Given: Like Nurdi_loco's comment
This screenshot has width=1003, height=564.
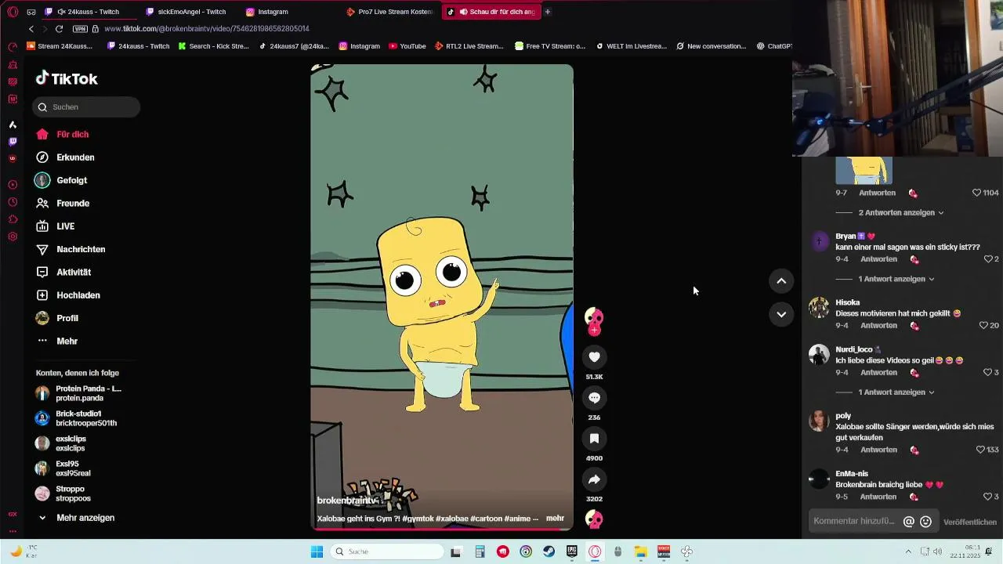Looking at the screenshot, I should click(x=987, y=372).
